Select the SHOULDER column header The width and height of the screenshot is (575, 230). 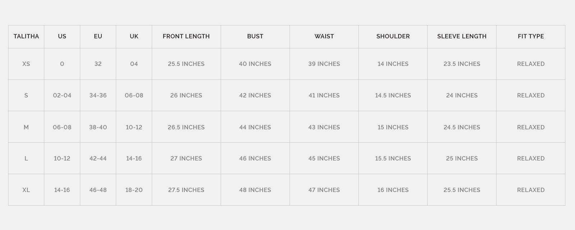(x=393, y=36)
